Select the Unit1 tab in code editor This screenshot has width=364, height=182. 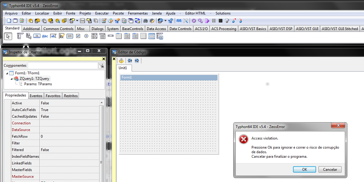tap(124, 68)
